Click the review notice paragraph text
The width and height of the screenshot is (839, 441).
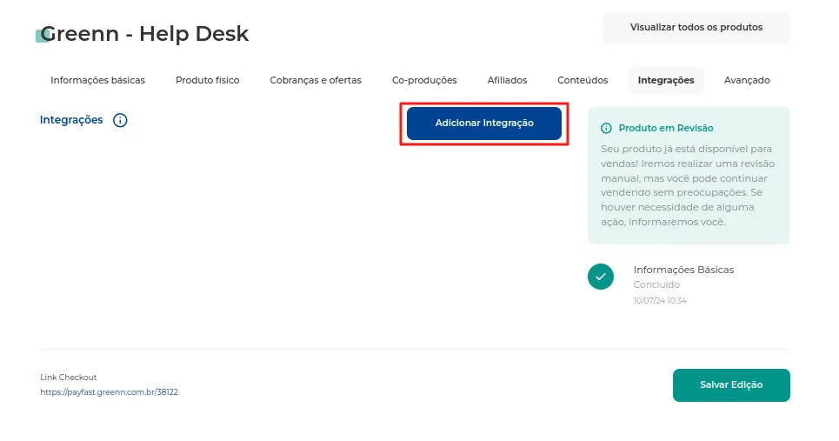(x=688, y=185)
